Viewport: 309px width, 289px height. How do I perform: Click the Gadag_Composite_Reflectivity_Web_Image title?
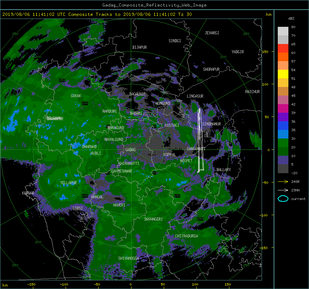pyautogui.click(x=154, y=5)
